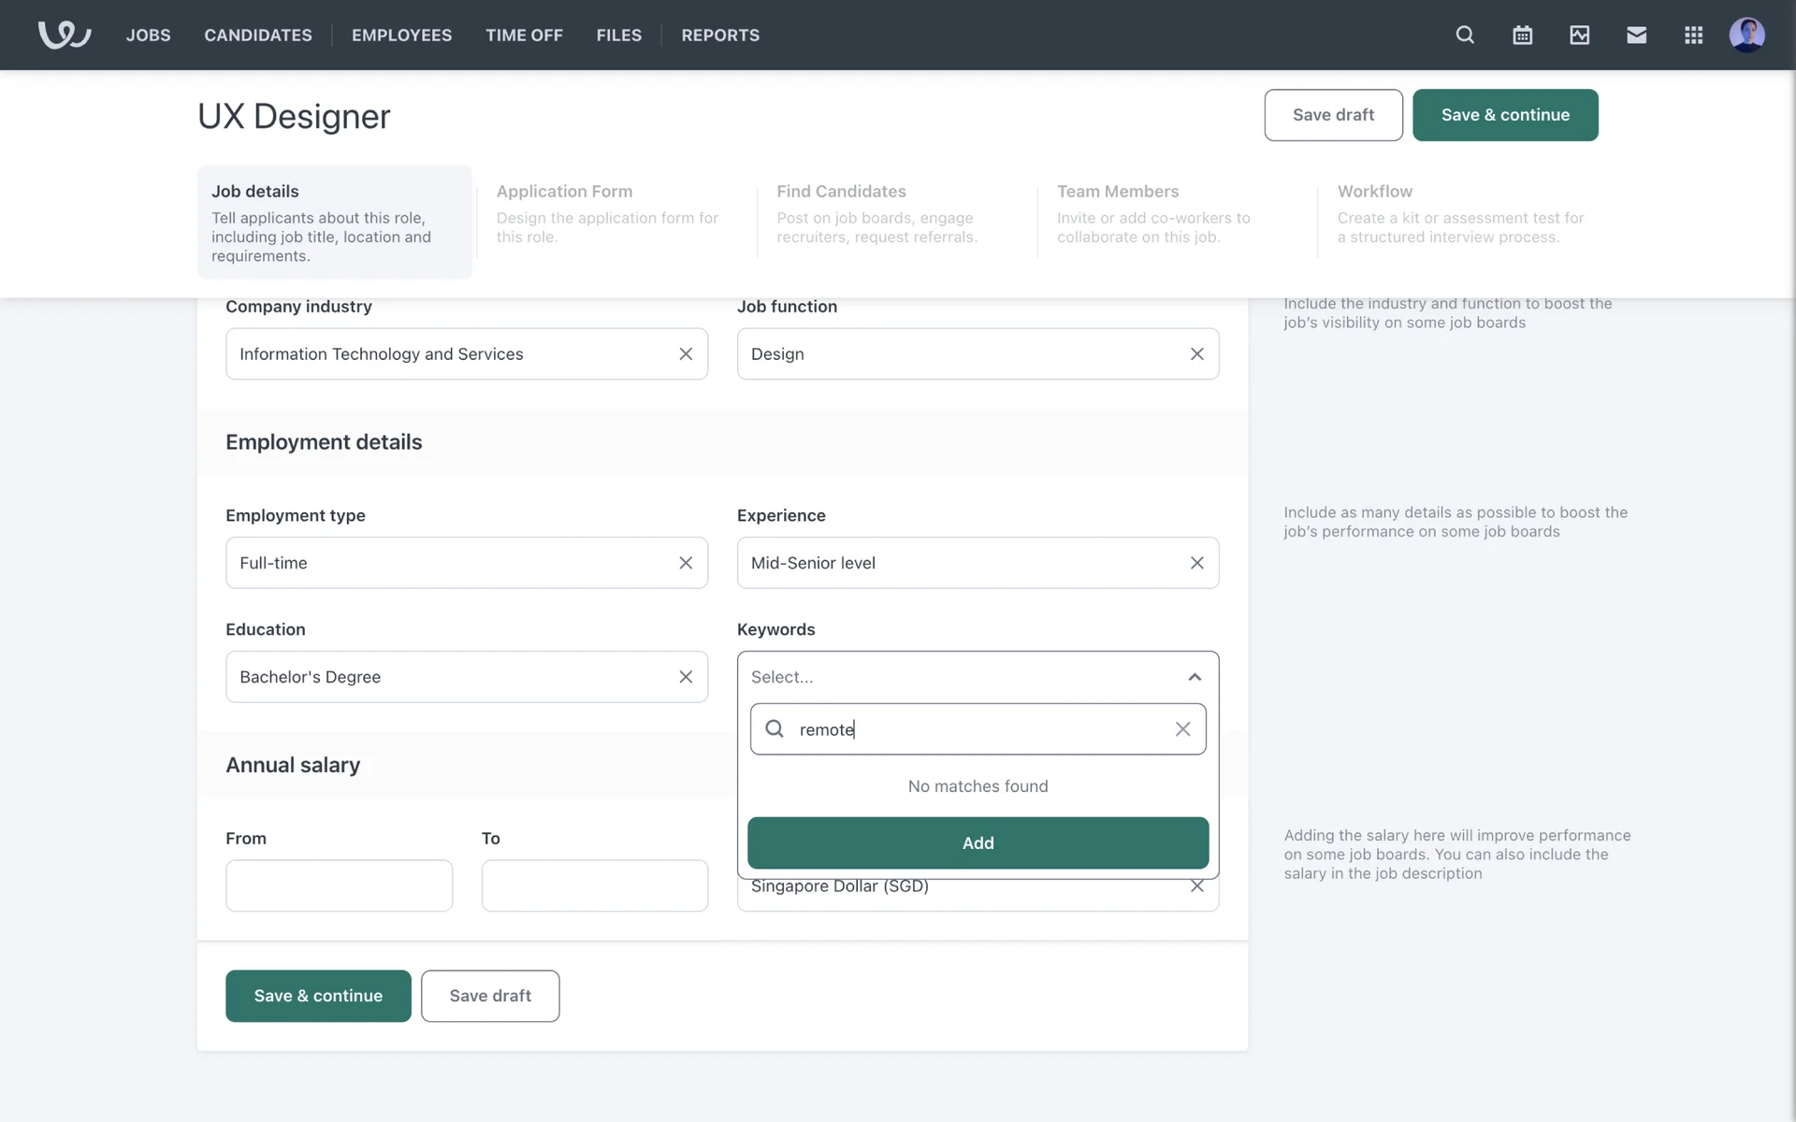This screenshot has width=1796, height=1122.
Task: Click Add to create keyword
Action: point(978,842)
